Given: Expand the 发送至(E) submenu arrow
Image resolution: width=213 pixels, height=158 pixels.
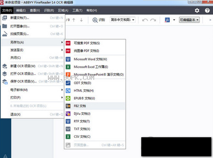Looking at the screenshot, I should [62, 50].
